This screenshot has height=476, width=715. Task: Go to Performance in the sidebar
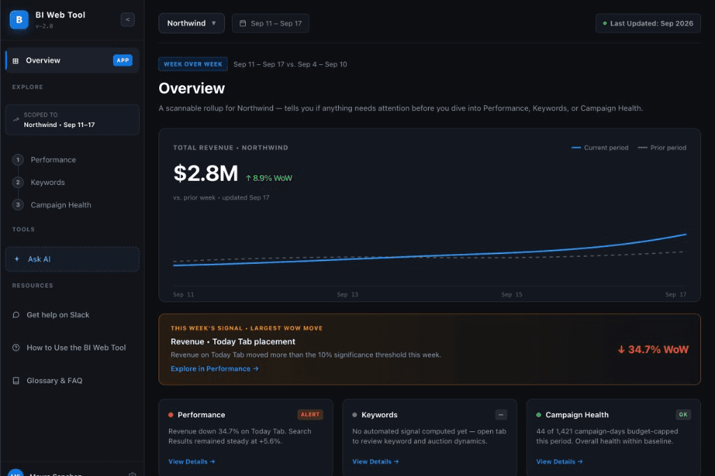53,160
